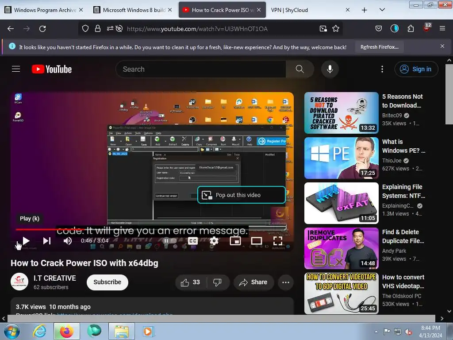Viewport: 453px width, 340px height.
Task: Show hidden system tray icons
Action: click(x=376, y=332)
